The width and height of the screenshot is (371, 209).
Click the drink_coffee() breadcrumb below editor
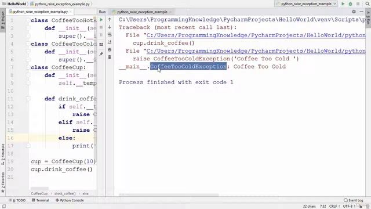tap(65, 193)
